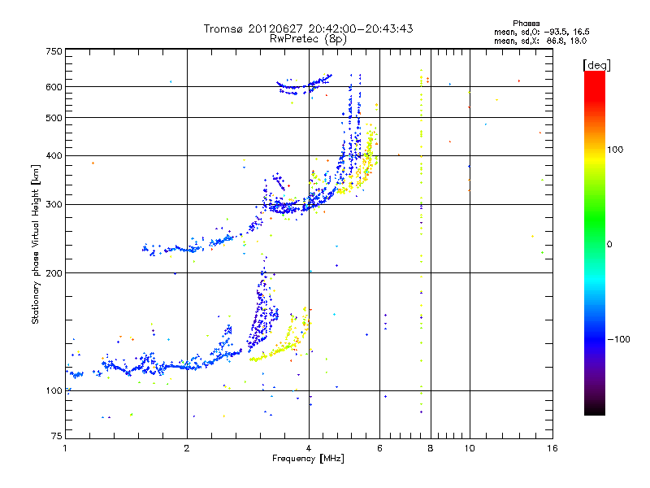Click the 'RwPretec (8p)' subtitle
Image resolution: width=650 pixels, height=488 pixels.
pos(308,39)
